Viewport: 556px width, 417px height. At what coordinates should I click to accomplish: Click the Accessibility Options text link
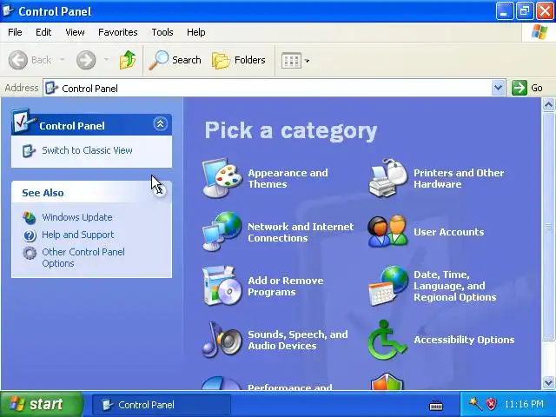(x=464, y=340)
